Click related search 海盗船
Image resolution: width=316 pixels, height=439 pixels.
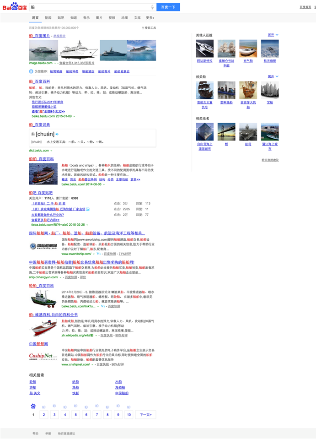point(120,387)
